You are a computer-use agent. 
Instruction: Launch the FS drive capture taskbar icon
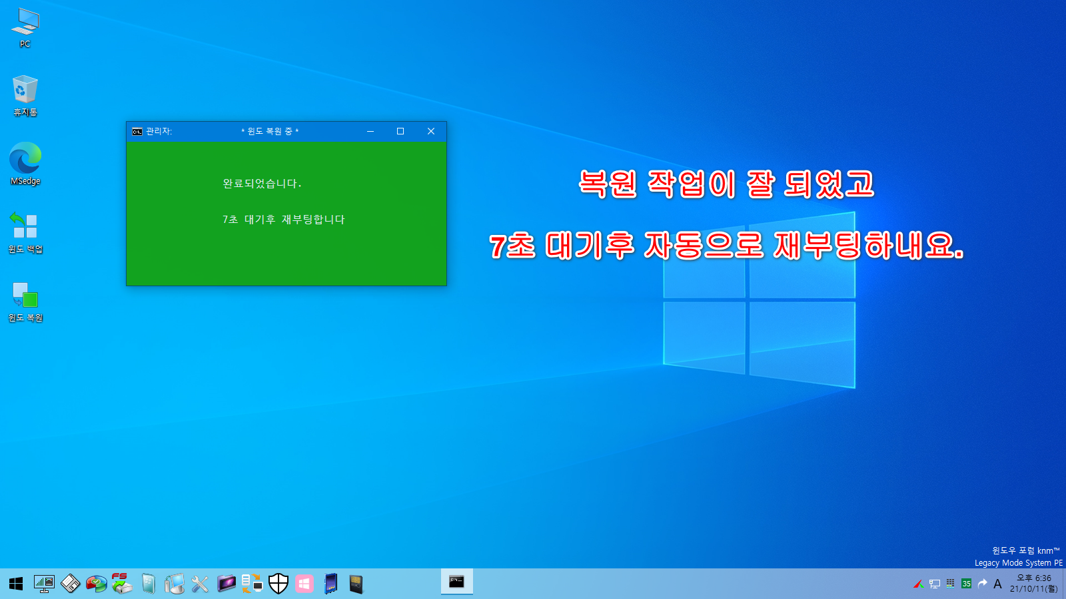(122, 584)
